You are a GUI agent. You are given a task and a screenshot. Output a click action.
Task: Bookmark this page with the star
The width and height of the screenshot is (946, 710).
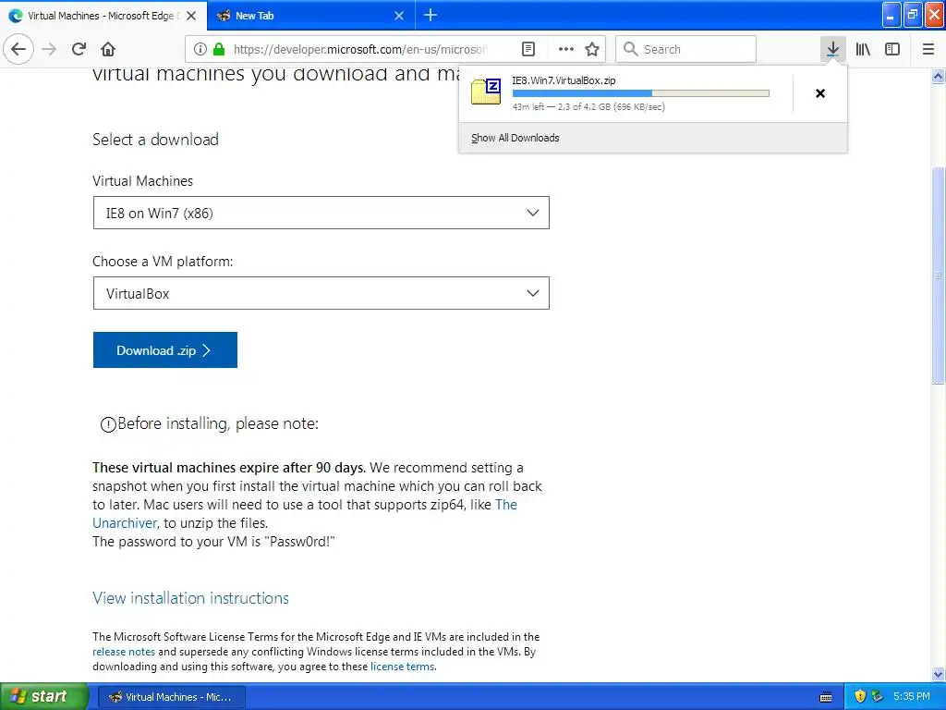pyautogui.click(x=592, y=49)
